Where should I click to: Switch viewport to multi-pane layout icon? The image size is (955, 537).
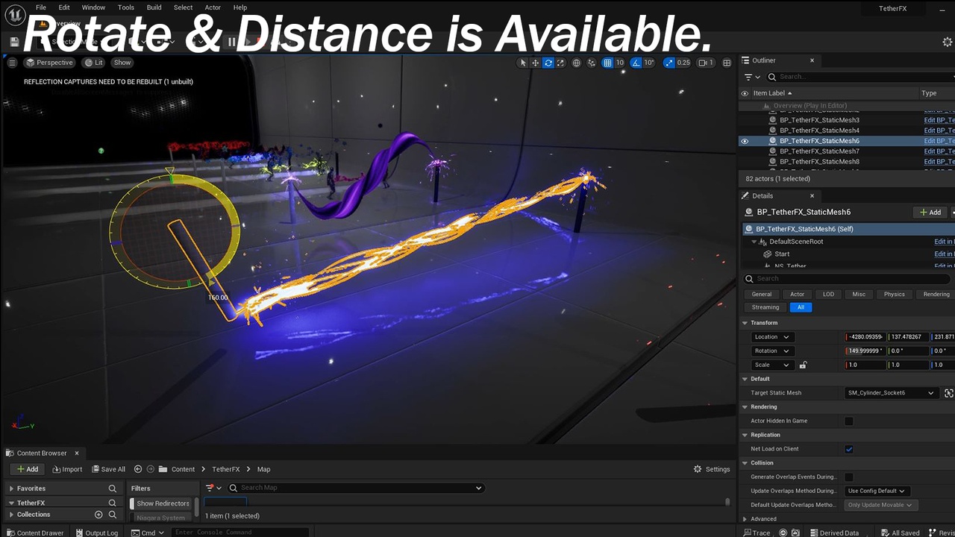click(727, 63)
